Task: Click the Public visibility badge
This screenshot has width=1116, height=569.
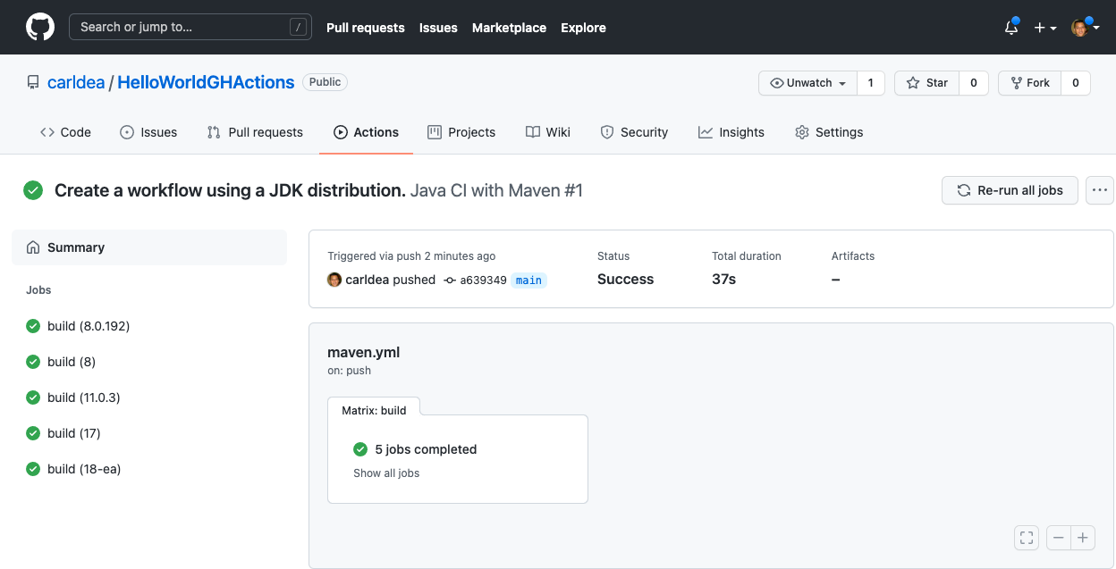Action: 325,82
